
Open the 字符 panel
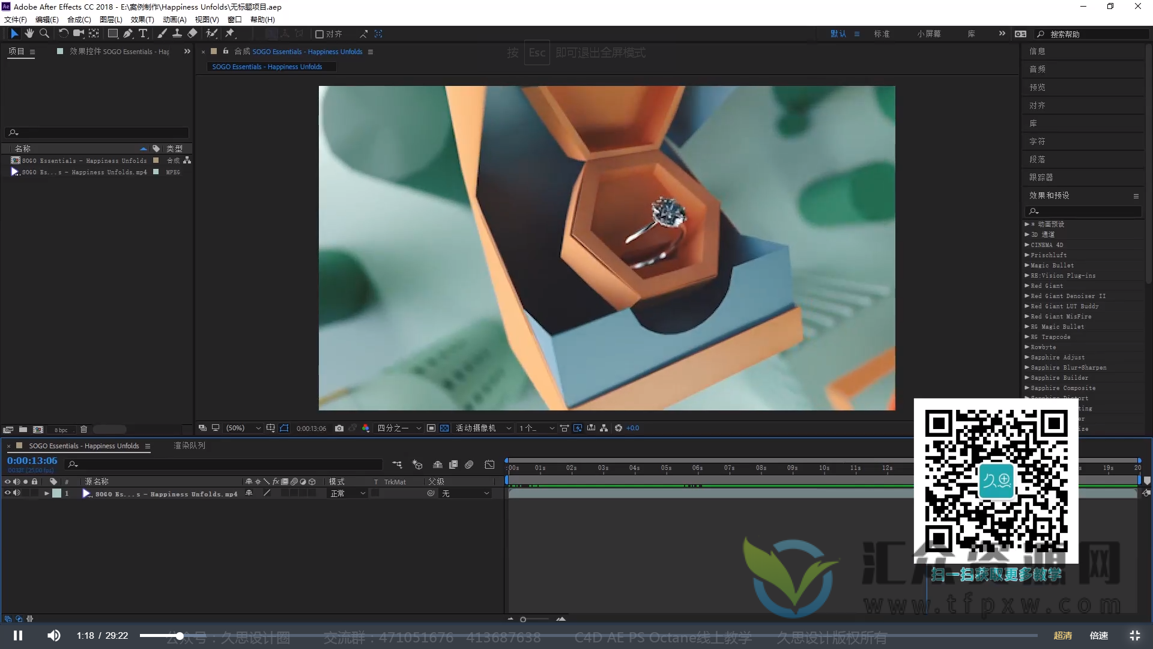(1037, 141)
